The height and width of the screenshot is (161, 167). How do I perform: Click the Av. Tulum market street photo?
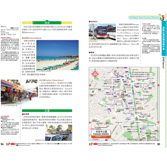19,92
